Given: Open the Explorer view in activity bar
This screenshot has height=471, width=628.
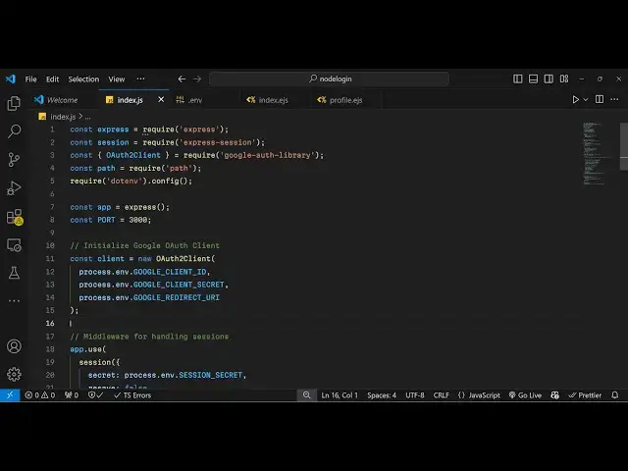Looking at the screenshot, I should [x=14, y=103].
